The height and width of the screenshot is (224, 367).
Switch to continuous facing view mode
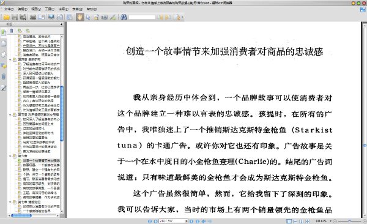coord(307,221)
